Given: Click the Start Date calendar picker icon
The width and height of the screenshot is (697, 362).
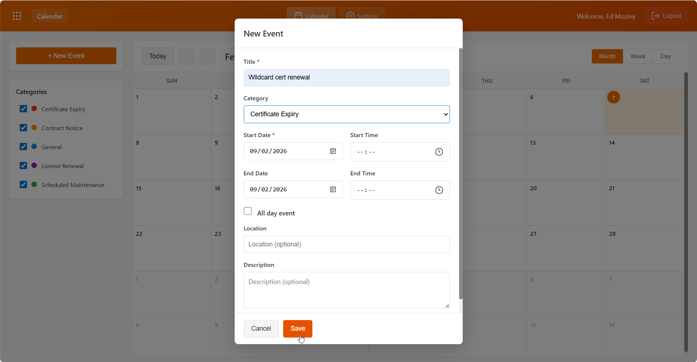Looking at the screenshot, I should [333, 151].
